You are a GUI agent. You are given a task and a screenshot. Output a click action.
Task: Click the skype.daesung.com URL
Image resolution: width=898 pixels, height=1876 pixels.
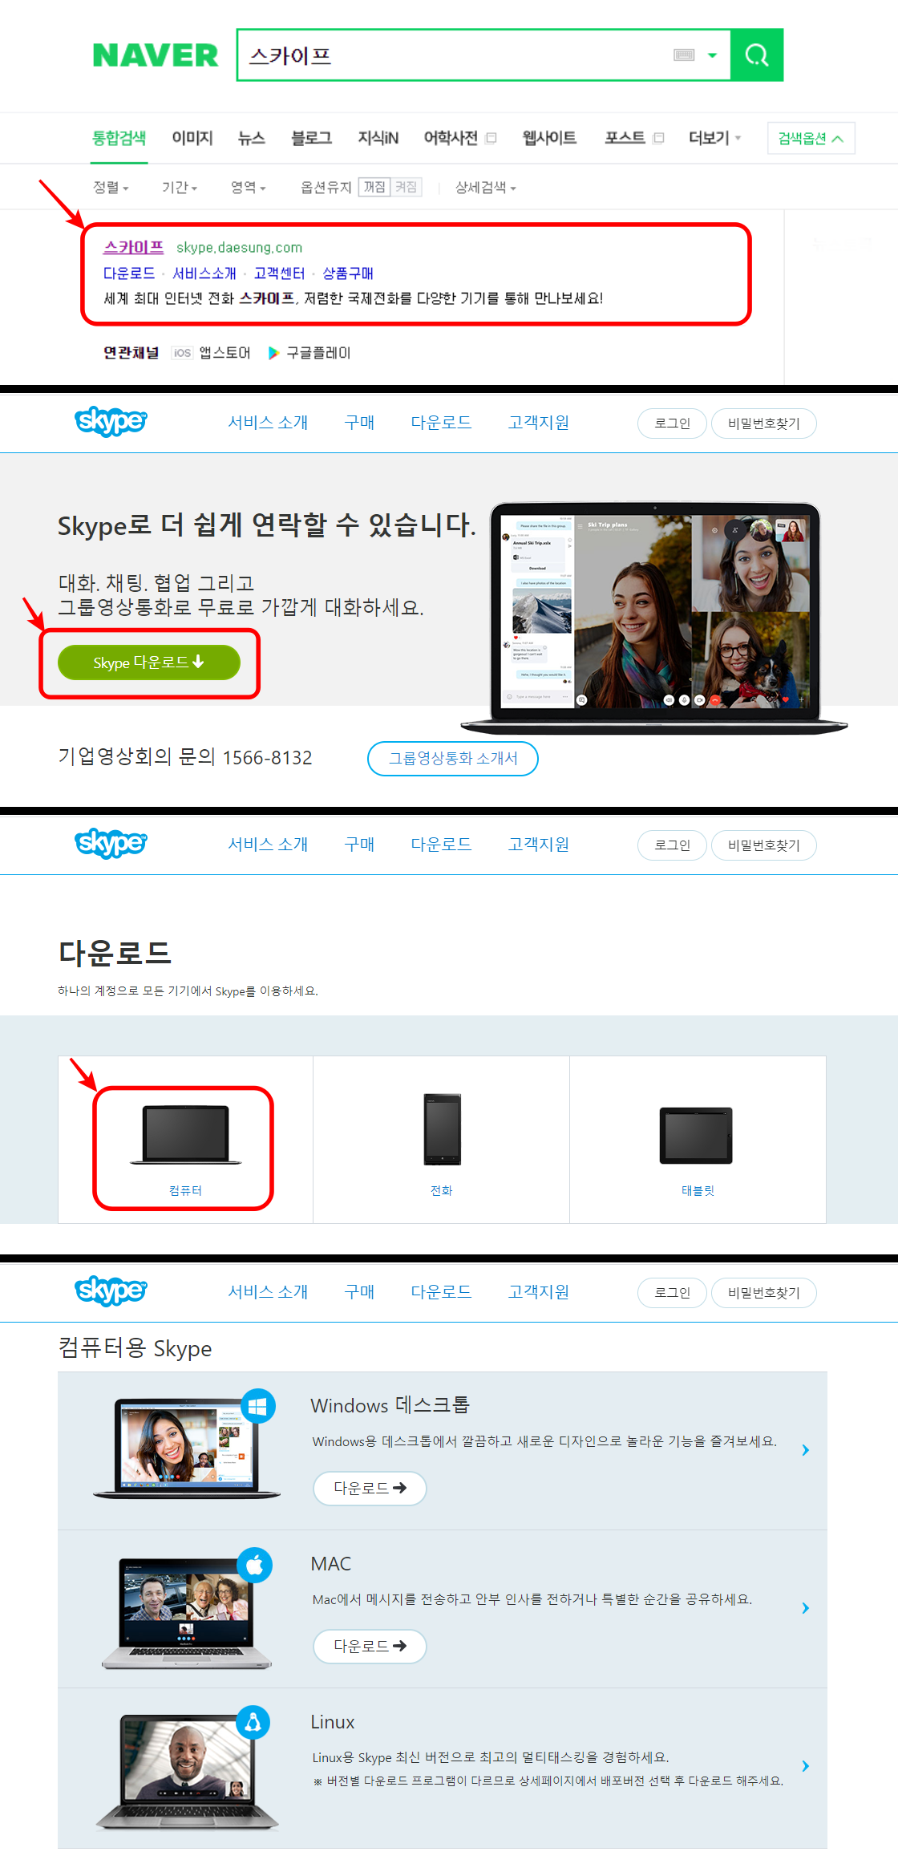click(239, 248)
